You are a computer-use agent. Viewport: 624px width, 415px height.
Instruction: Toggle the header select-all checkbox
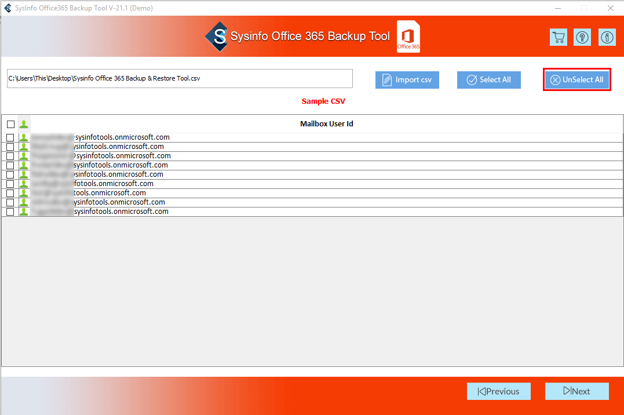click(x=11, y=124)
